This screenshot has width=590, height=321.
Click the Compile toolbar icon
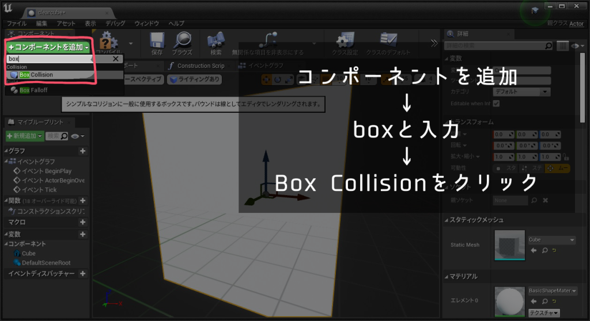click(109, 41)
